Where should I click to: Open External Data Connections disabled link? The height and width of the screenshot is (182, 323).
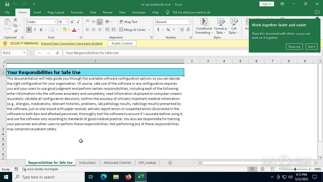click(x=72, y=43)
